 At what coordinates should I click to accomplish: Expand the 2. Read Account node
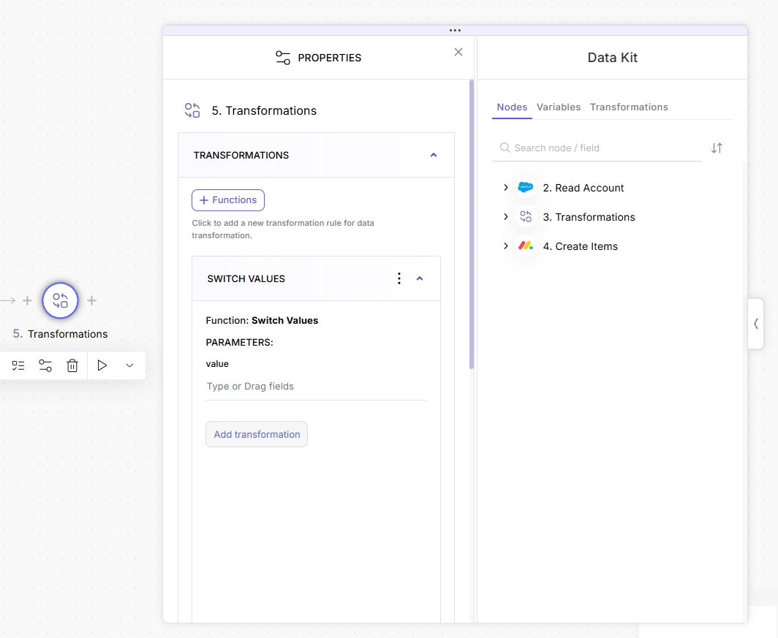[505, 187]
